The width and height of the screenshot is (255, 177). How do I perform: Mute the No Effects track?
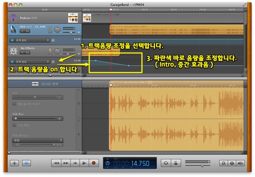22,53
